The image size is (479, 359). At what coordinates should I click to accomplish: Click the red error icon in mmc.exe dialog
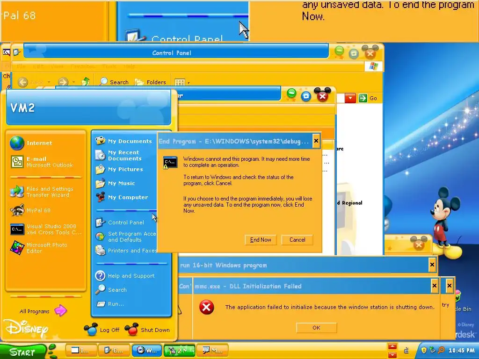206,307
